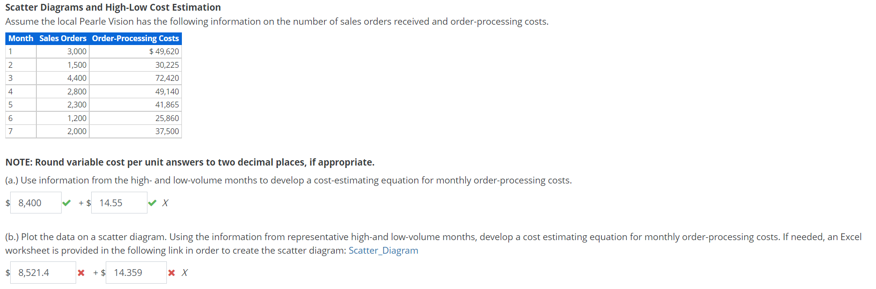Select the variable cost input showing 14.55

coord(118,202)
